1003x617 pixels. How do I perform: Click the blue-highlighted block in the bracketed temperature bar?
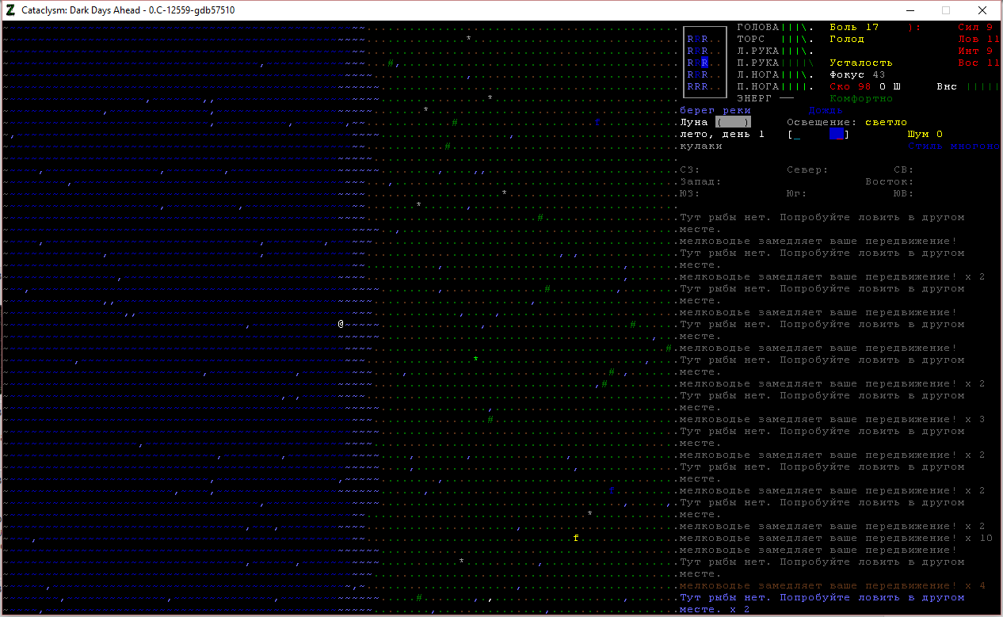pos(837,134)
